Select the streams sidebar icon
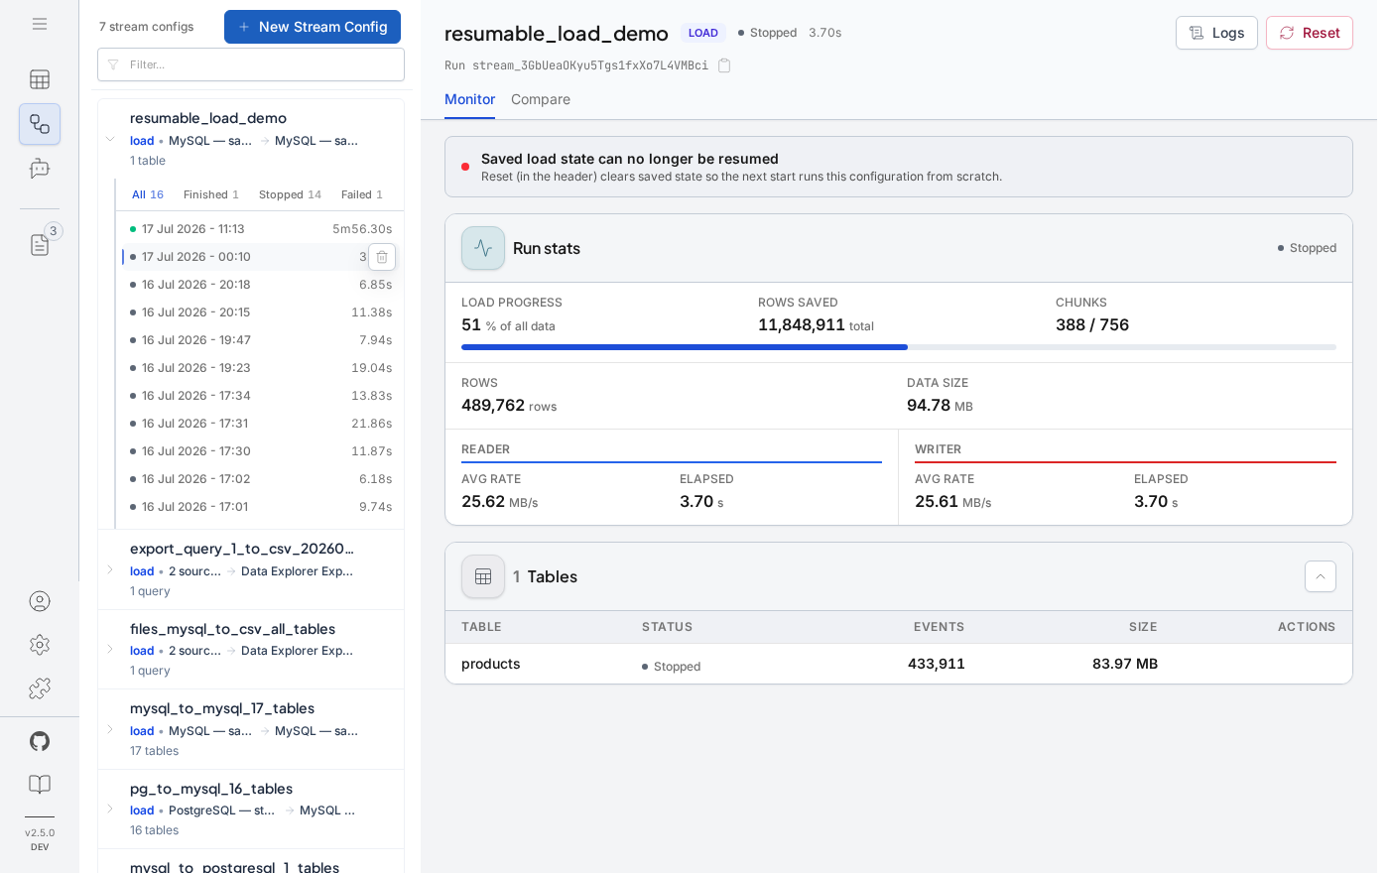Screen dimensions: 1389x873 click(40, 124)
